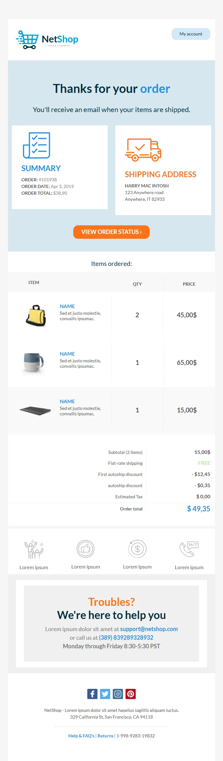This screenshot has height=761, width=223.
Task: Click the (389) 839289328932 phone link
Action: [126, 637]
